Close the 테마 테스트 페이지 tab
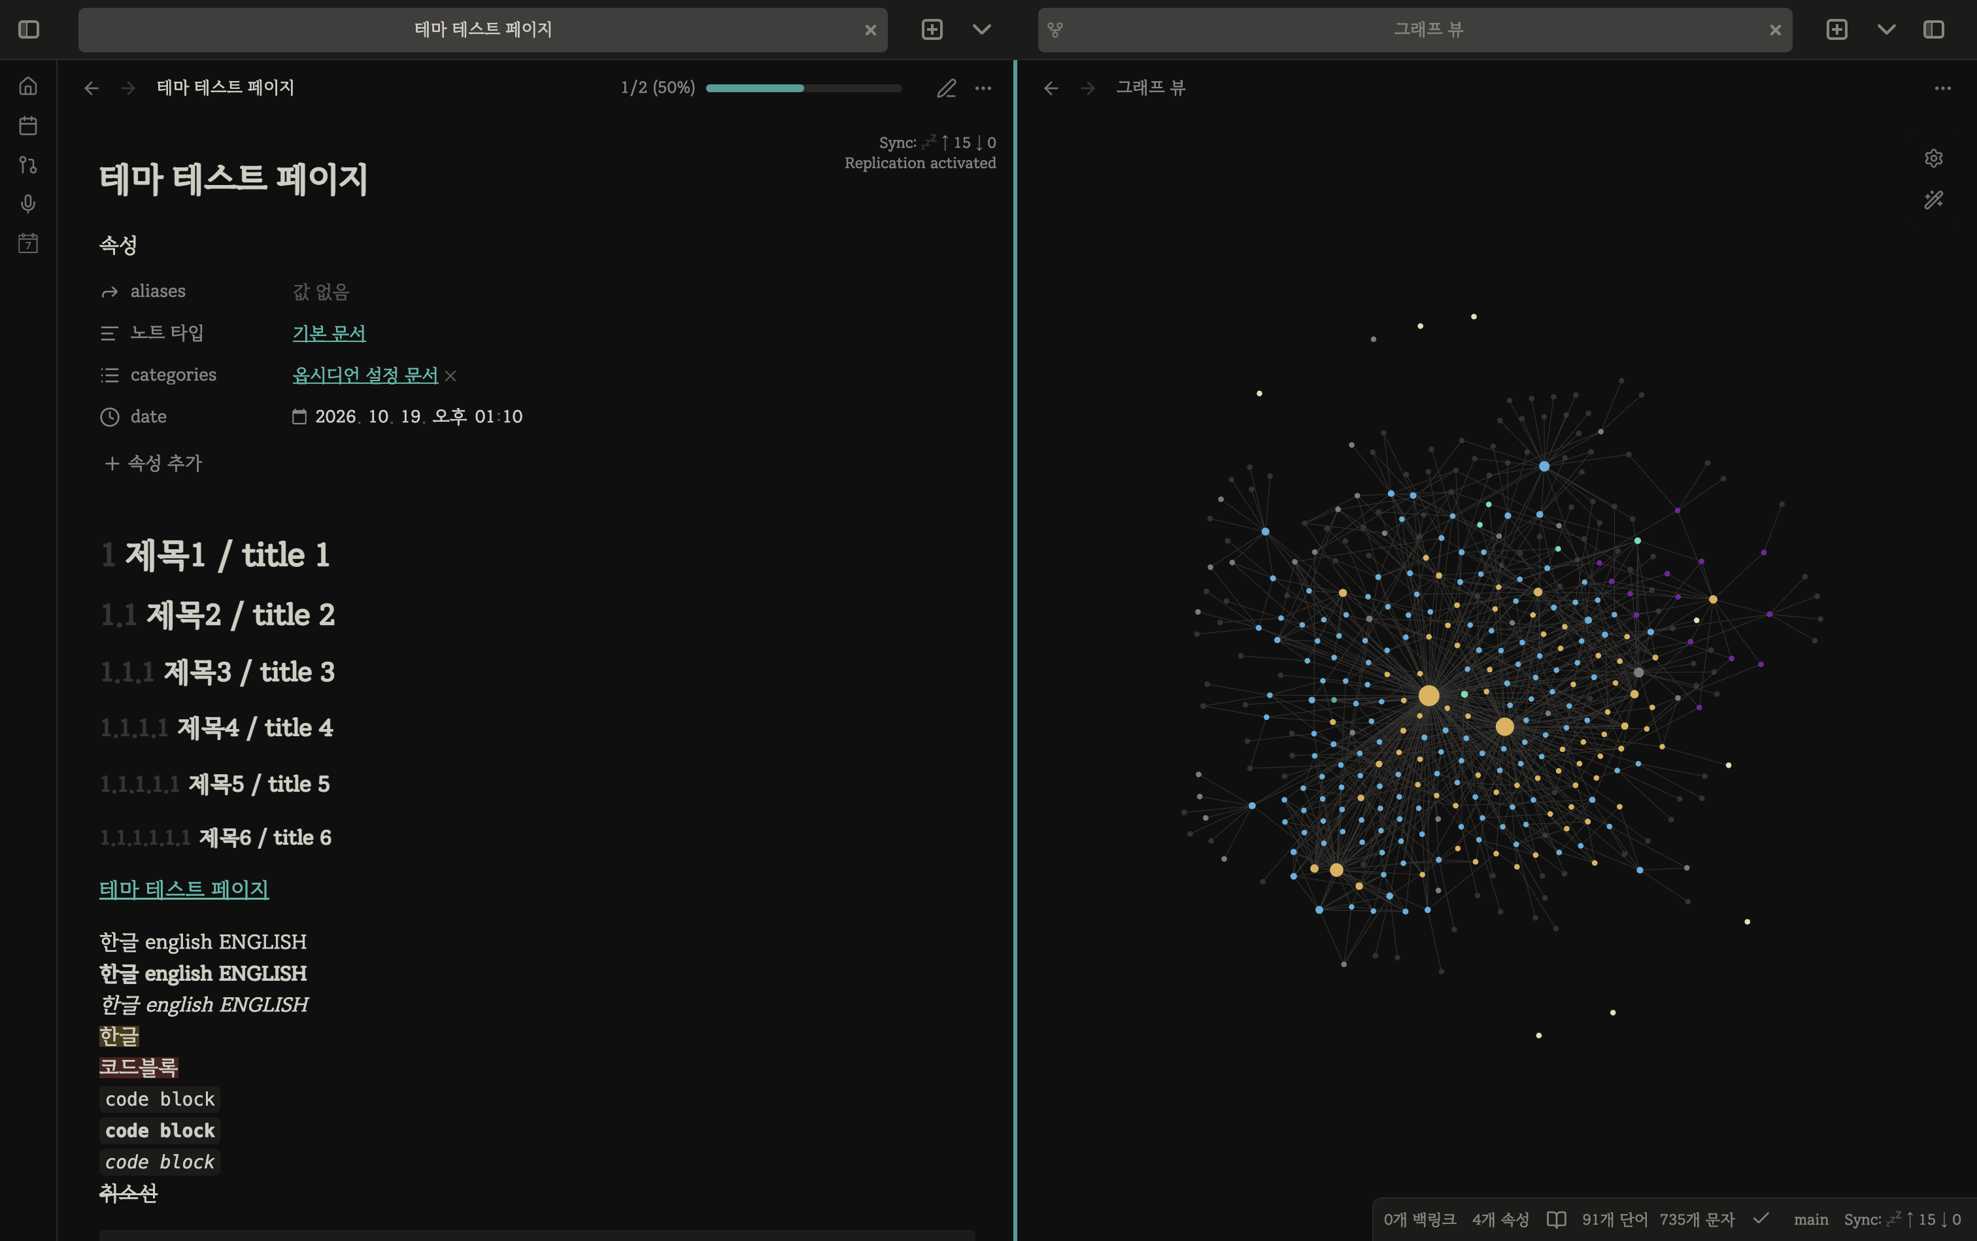1977x1241 pixels. point(871,30)
